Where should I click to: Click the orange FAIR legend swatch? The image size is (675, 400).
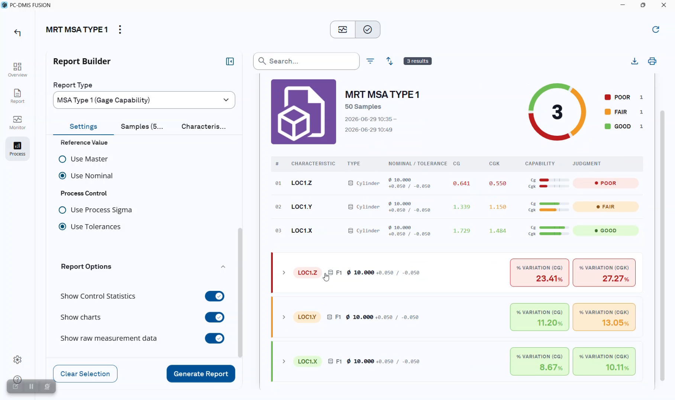[x=608, y=112]
